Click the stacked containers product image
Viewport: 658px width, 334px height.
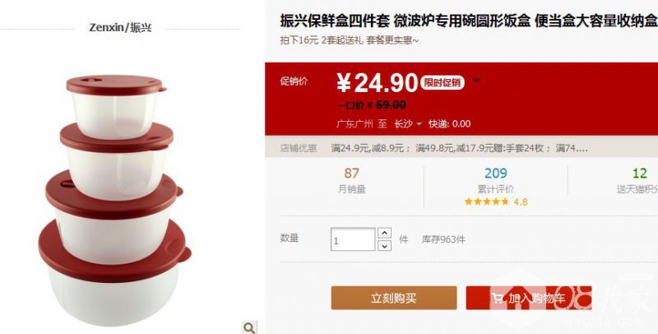coord(114,200)
